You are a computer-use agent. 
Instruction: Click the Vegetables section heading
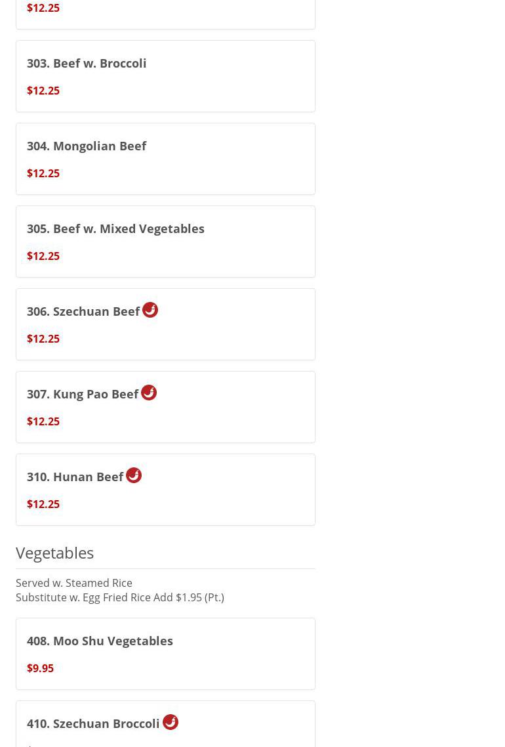click(x=55, y=553)
